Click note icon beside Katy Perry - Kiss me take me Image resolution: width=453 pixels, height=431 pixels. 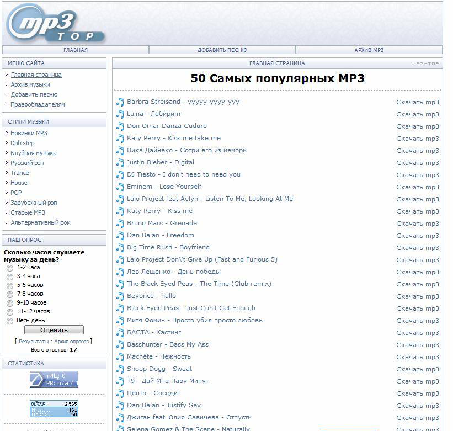[120, 139]
